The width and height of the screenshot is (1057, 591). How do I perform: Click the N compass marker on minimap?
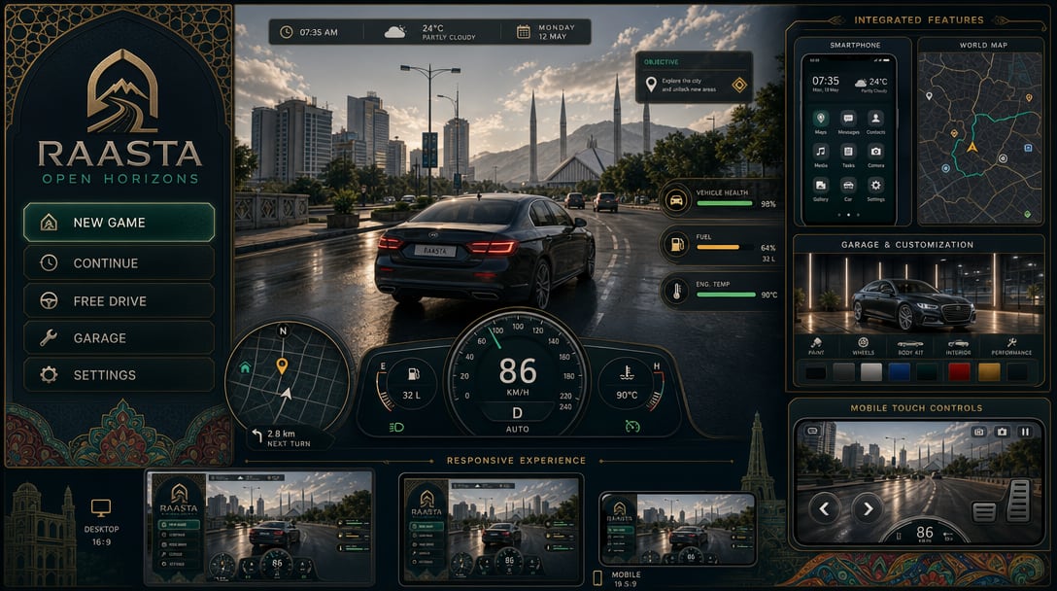(x=283, y=330)
